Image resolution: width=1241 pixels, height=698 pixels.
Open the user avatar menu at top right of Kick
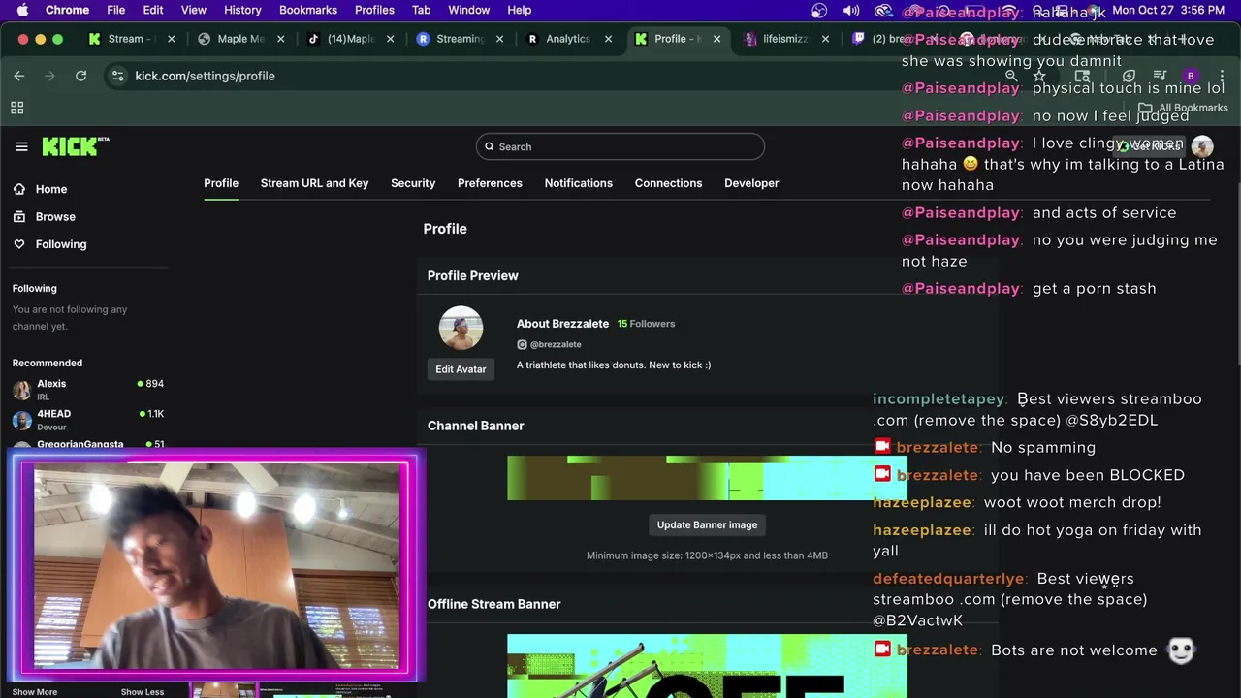click(x=1202, y=146)
